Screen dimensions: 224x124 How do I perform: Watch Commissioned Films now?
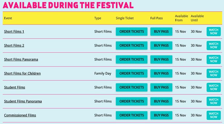click(x=213, y=115)
